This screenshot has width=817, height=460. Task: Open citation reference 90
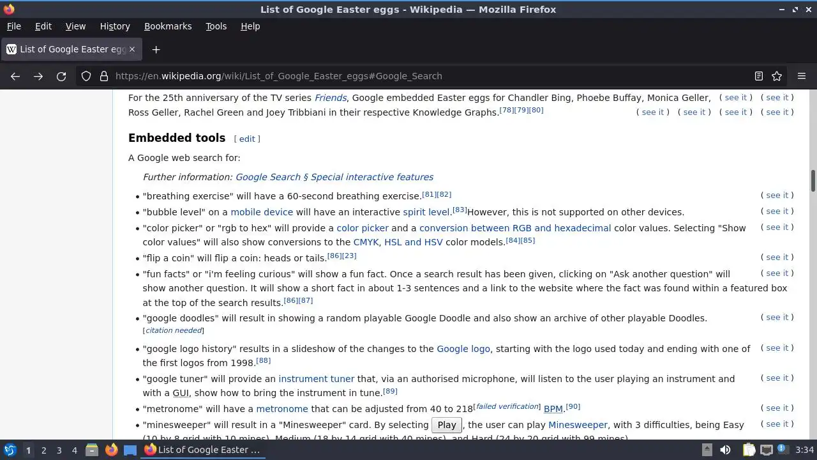[x=573, y=407]
